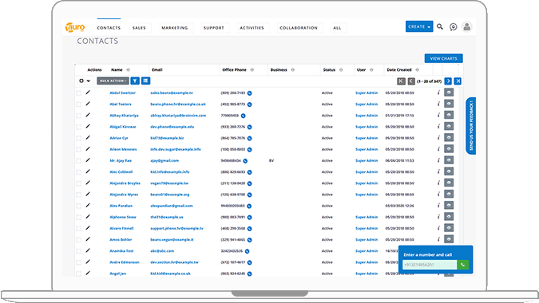539x303 pixels.
Task: Switch to the Collaboration tab
Action: 299,28
